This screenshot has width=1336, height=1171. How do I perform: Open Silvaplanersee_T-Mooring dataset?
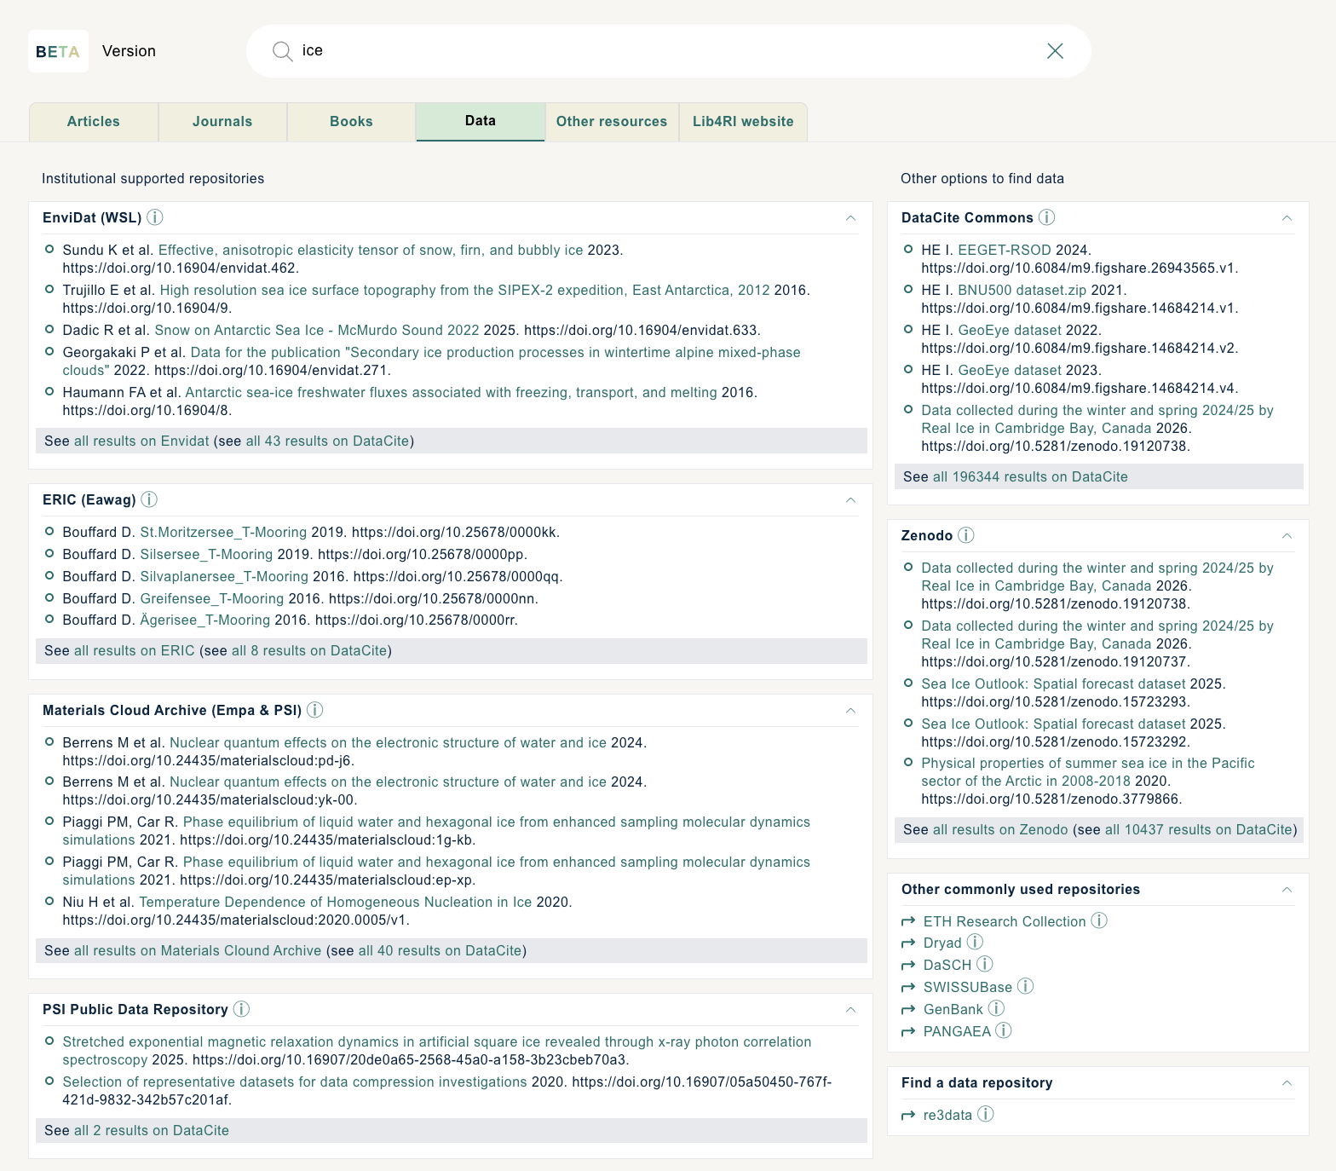coord(224,576)
